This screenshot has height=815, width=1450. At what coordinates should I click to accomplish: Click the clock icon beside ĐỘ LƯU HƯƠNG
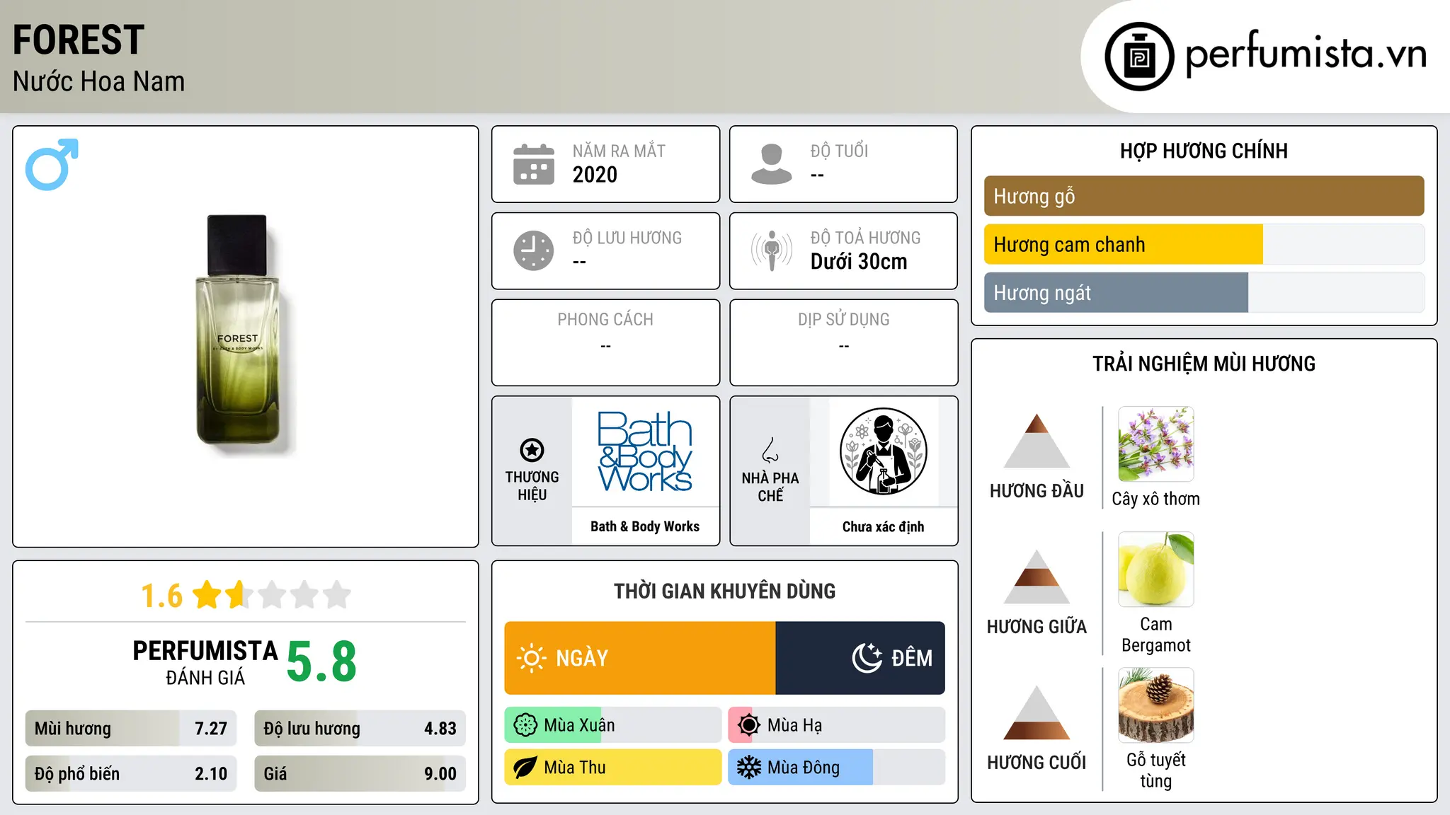click(534, 250)
